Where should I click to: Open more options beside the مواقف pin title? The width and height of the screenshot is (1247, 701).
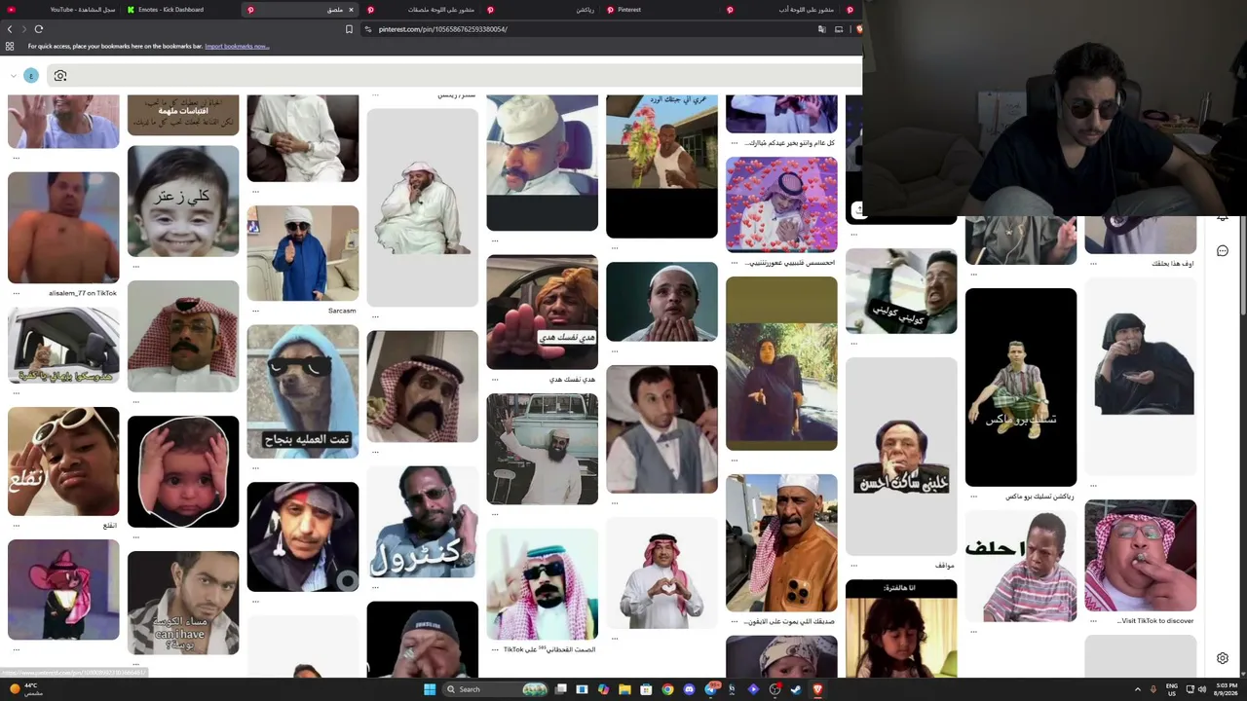tap(853, 566)
